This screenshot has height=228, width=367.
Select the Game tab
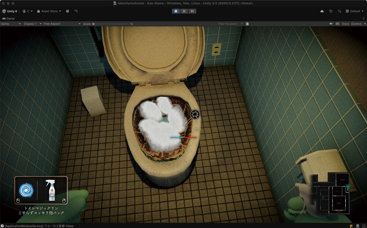click(x=8, y=18)
